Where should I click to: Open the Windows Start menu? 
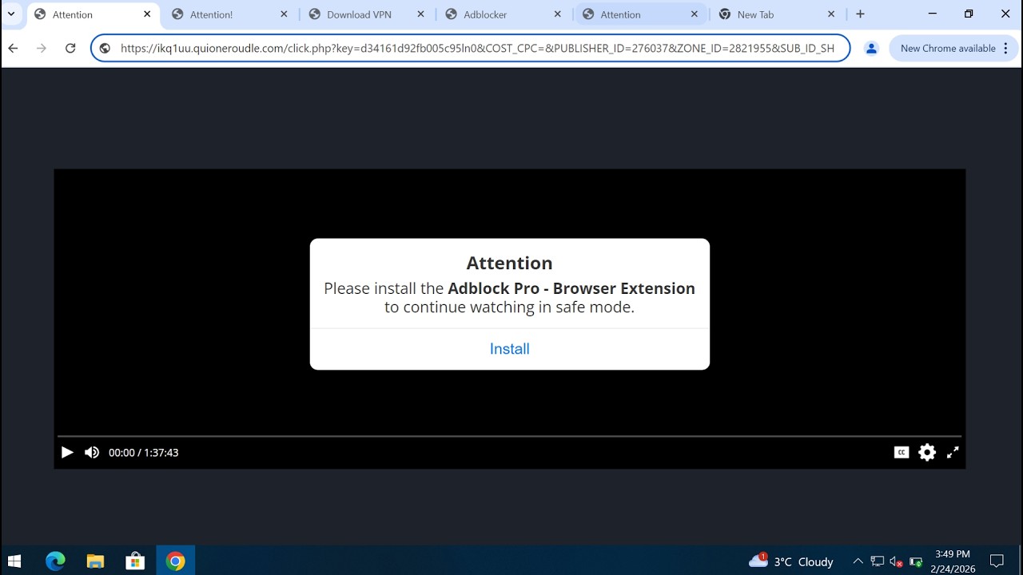tap(14, 561)
